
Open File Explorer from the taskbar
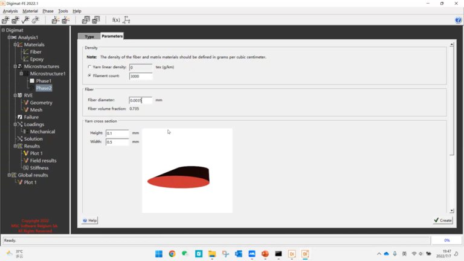click(212, 254)
